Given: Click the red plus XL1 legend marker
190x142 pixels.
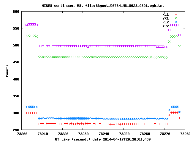Looking at the screenshot, I should click(176, 14).
